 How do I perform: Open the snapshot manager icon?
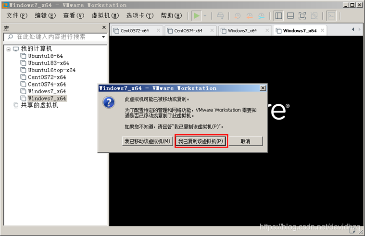click(x=261, y=15)
